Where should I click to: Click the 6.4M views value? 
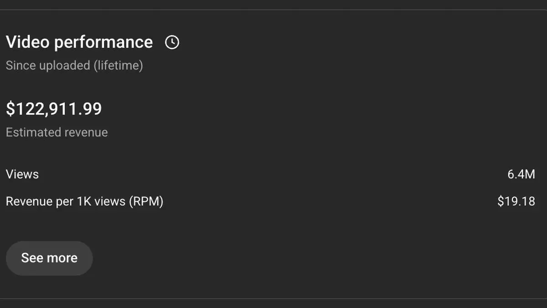[521, 174]
